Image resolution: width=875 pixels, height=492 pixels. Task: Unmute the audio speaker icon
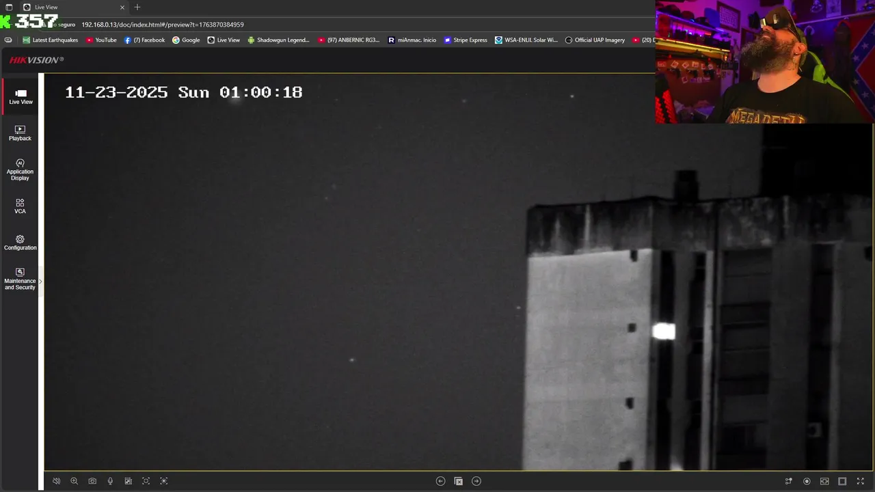(x=57, y=481)
